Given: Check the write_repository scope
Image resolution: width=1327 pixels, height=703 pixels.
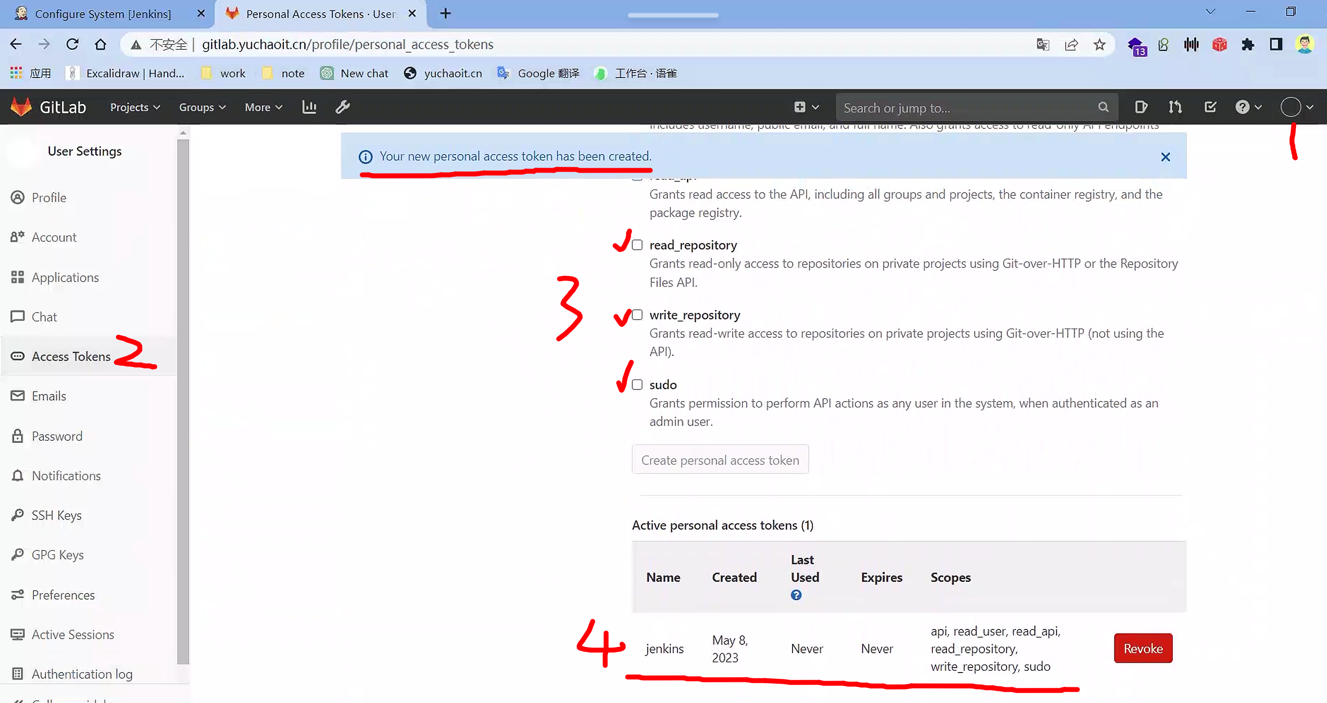Looking at the screenshot, I should [x=637, y=315].
